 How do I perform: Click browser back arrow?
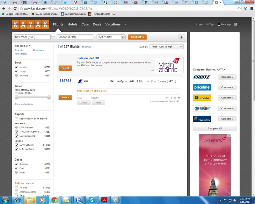4,9
